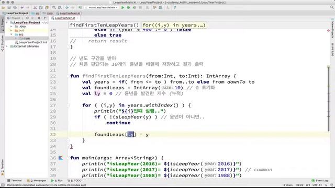Click the Help question mark icon
This screenshot has width=335, height=188.
tap(175, 7)
